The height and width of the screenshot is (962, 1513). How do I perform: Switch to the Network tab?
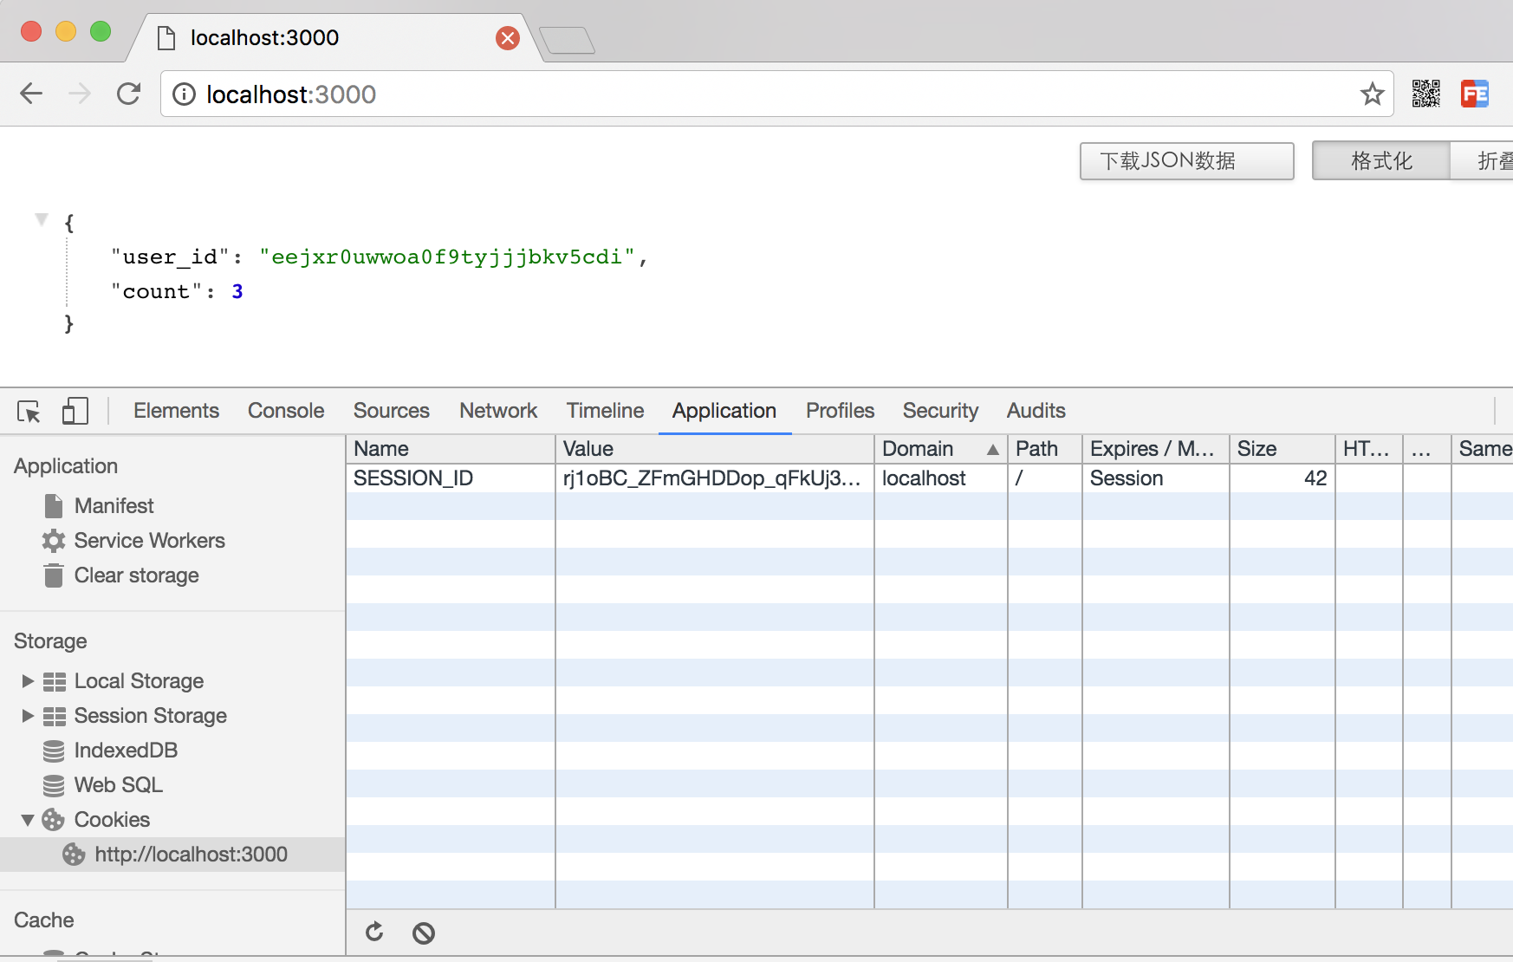pos(498,411)
